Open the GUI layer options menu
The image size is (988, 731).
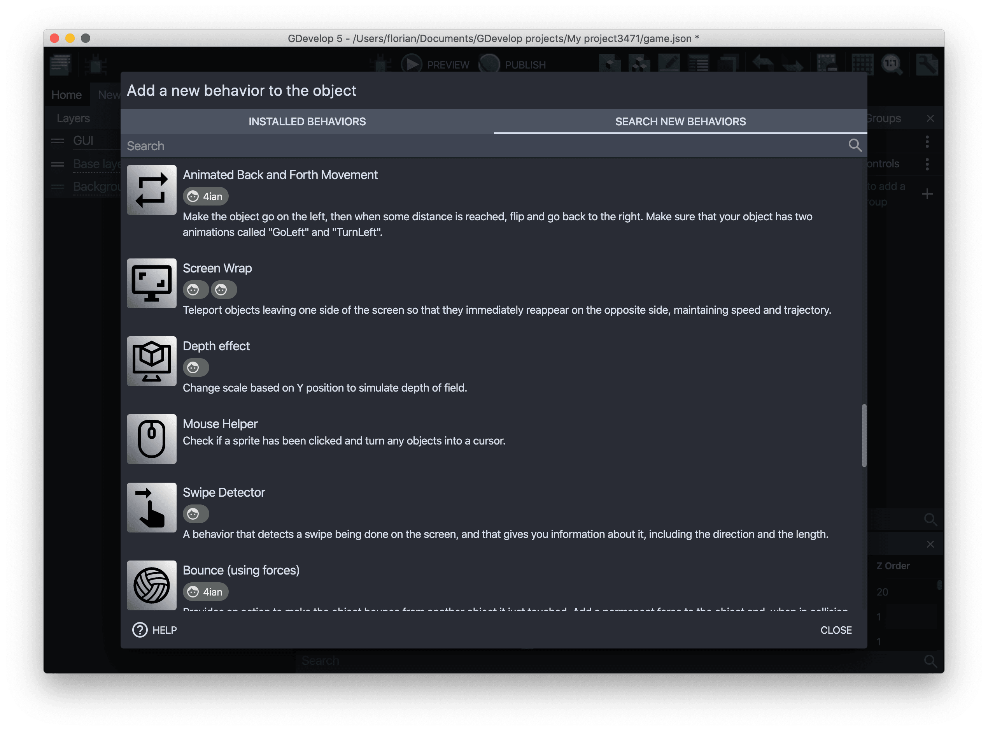click(x=927, y=142)
